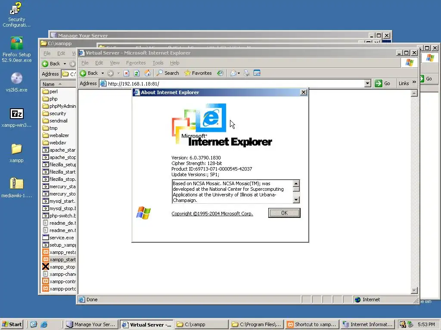441x330 pixels.
Task: Open the Favorites menu in menu bar
Action: (136, 63)
